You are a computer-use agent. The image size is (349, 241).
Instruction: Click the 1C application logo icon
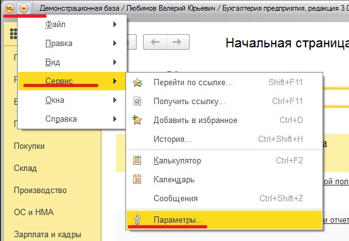[x=9, y=8]
